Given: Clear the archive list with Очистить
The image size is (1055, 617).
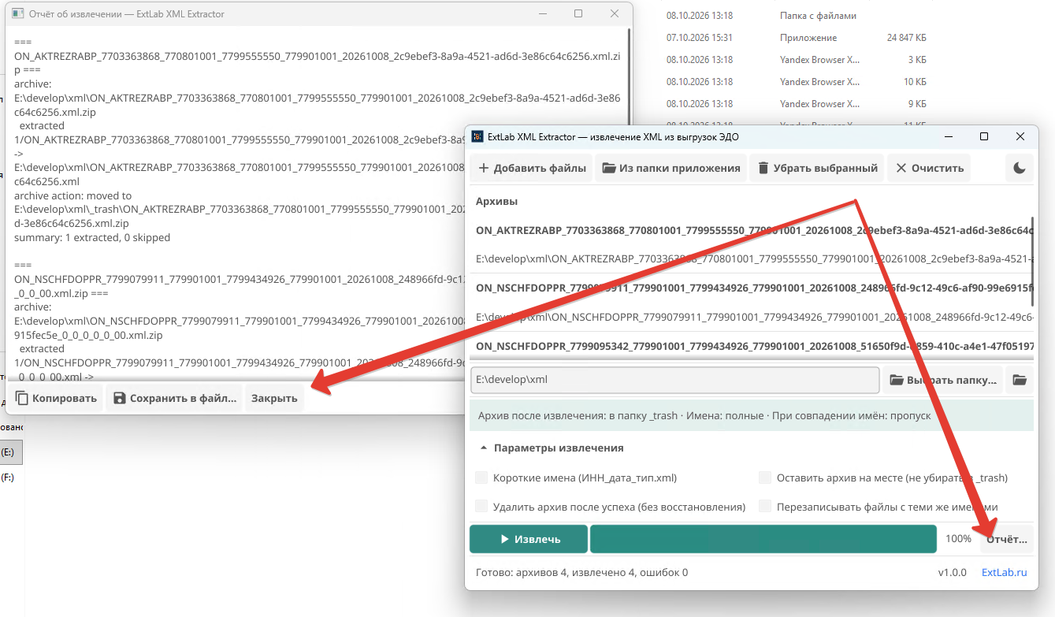Looking at the screenshot, I should (929, 168).
